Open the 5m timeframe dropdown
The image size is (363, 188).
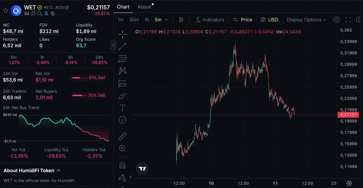point(161,20)
